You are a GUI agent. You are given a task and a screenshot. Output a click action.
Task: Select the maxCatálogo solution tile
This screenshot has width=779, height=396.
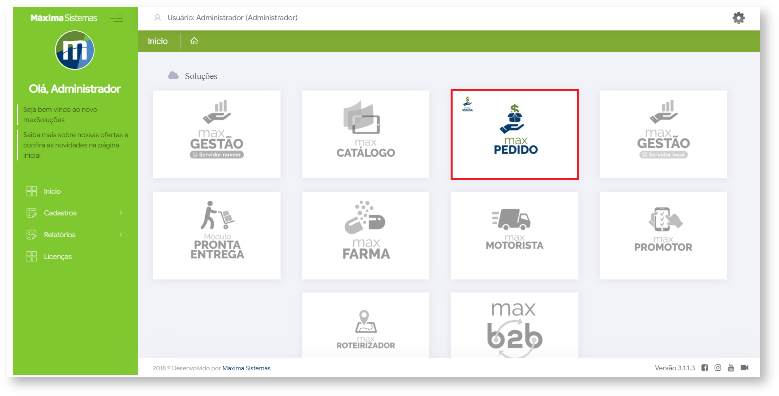(366, 134)
